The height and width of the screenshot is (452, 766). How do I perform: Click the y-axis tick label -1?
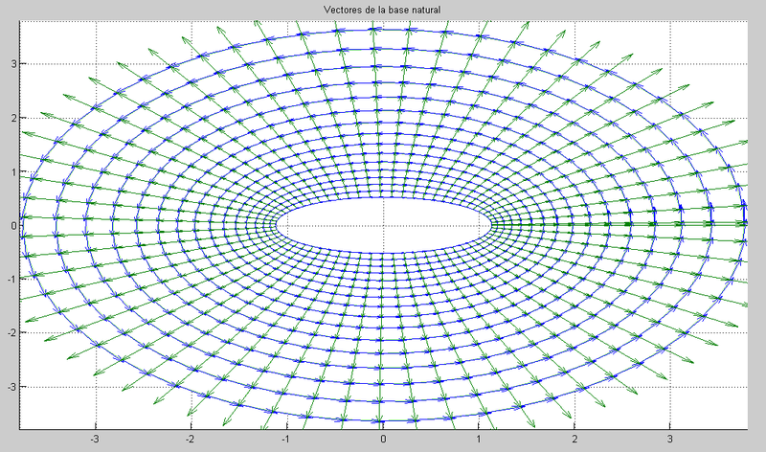(10, 280)
